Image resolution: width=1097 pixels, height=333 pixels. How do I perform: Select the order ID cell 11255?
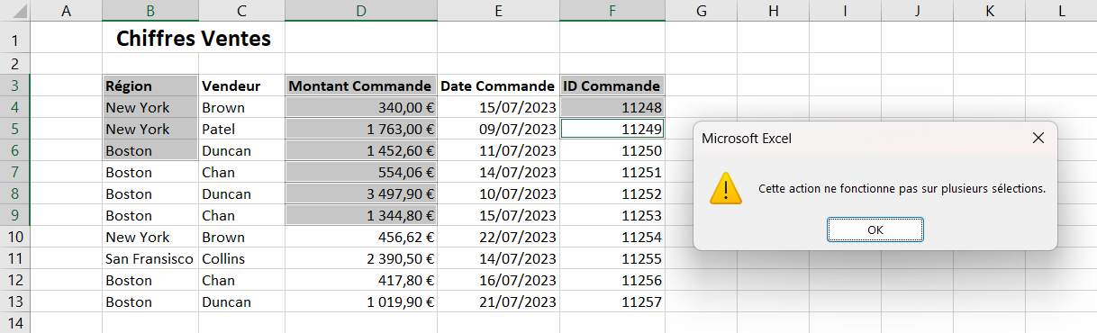[612, 258]
